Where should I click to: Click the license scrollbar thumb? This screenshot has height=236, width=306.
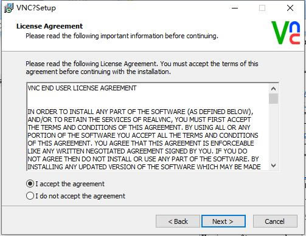tap(273, 98)
